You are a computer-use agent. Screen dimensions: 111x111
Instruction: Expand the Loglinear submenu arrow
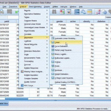tap(47, 41)
